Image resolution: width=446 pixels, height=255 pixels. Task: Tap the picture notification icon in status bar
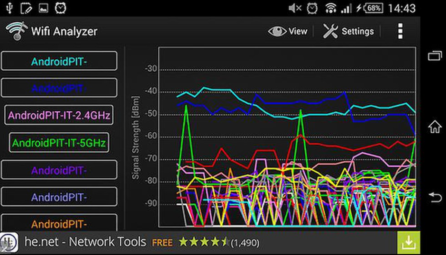click(x=43, y=8)
